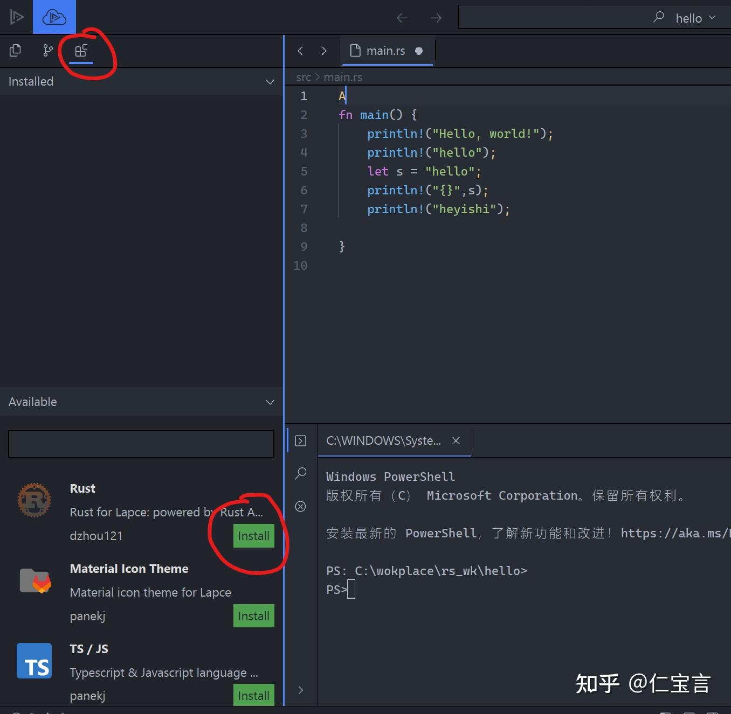The width and height of the screenshot is (731, 714).
Task: Click the navigate back arrow
Action: 402,18
